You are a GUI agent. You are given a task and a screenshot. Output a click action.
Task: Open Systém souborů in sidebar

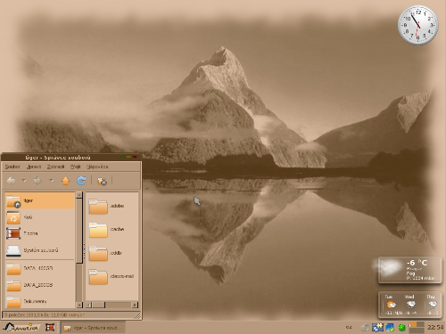click(x=40, y=250)
